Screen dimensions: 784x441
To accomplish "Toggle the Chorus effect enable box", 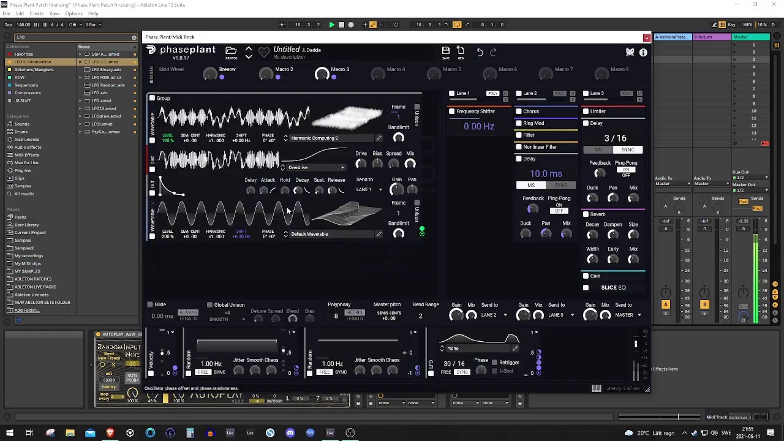I will tap(519, 111).
